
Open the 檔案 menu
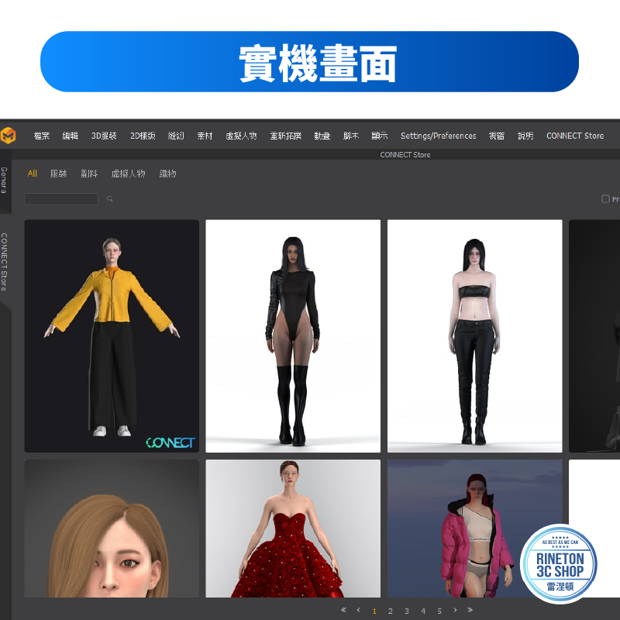click(x=42, y=136)
